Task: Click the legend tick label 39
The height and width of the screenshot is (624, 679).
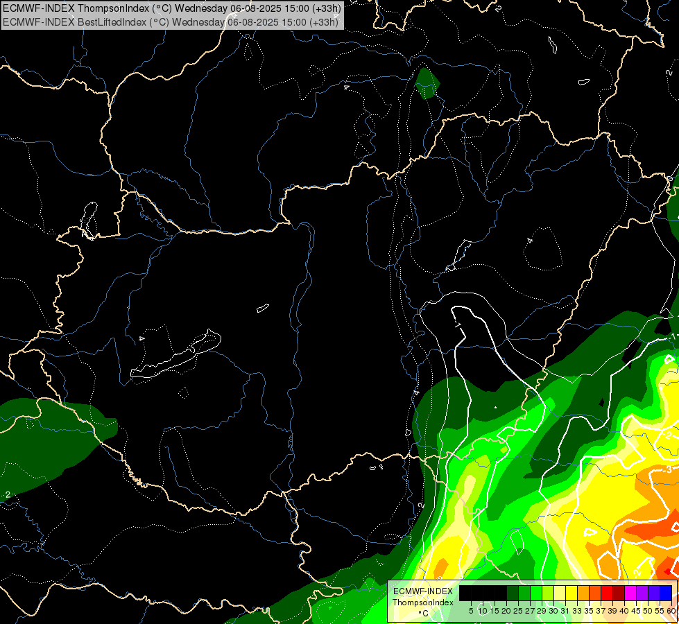Action: (x=612, y=611)
